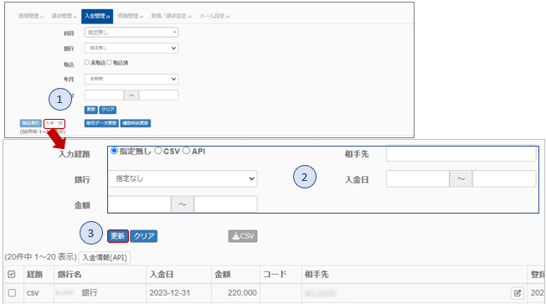Click the 入金一覧 button outlined in red

pyautogui.click(x=54, y=123)
